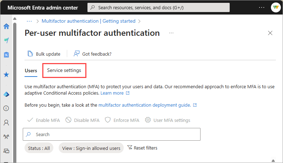This screenshot has width=283, height=163.
Task: Select the Users tab
Action: 31,71
